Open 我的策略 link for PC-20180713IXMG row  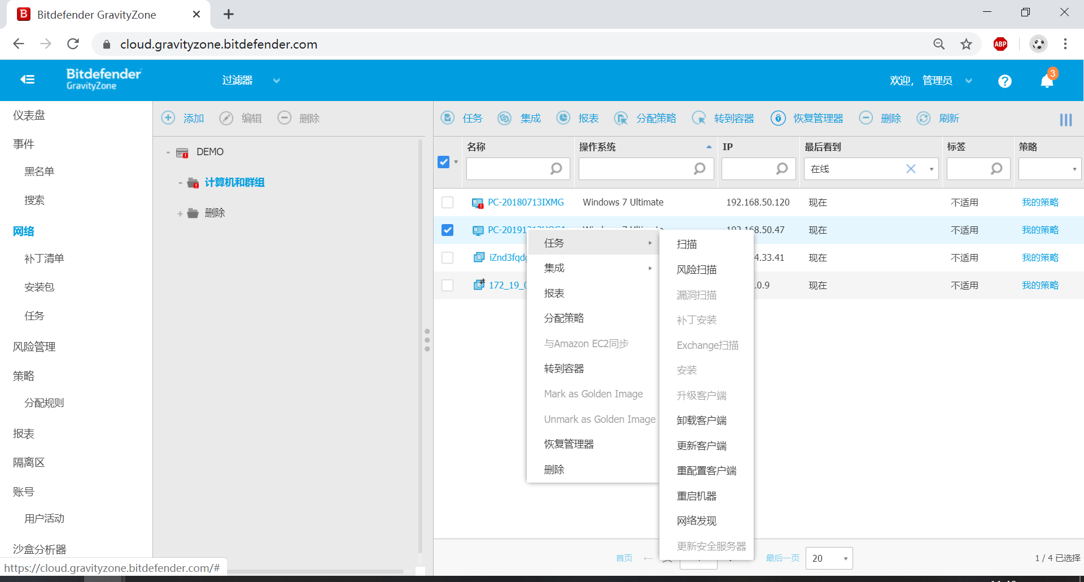(x=1040, y=202)
